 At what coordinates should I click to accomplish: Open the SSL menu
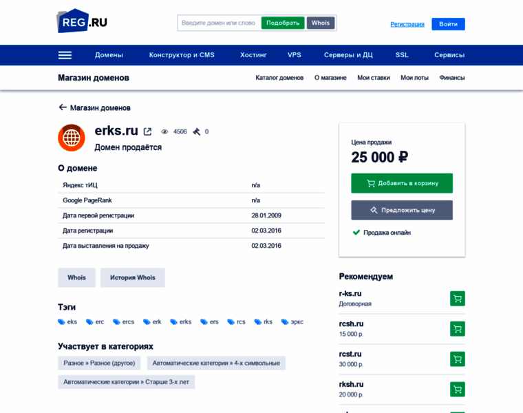pyautogui.click(x=402, y=55)
